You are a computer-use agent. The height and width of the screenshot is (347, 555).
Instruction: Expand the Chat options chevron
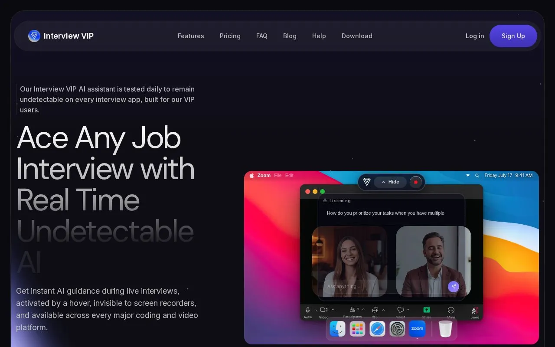pos(383,310)
